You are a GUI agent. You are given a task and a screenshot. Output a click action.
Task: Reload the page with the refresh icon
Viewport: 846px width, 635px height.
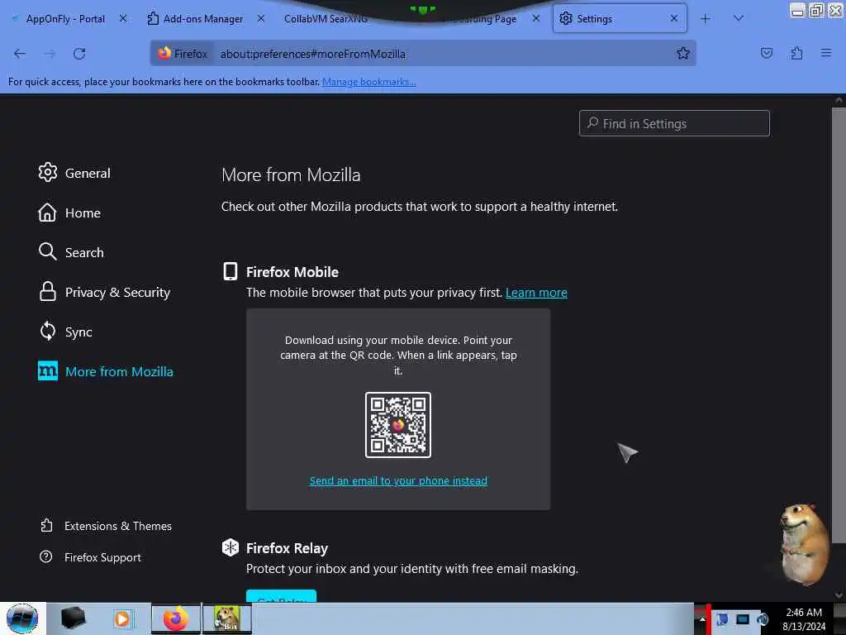(x=79, y=54)
